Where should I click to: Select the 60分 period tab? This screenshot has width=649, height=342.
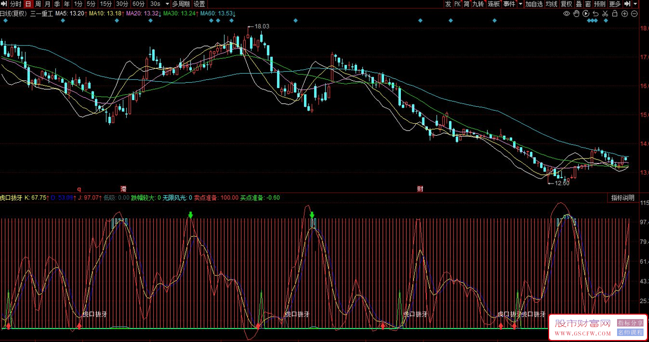tap(139, 4)
